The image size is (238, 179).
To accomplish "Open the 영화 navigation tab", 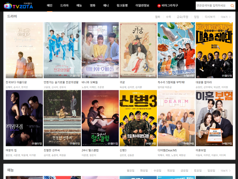I will (x=92, y=6).
